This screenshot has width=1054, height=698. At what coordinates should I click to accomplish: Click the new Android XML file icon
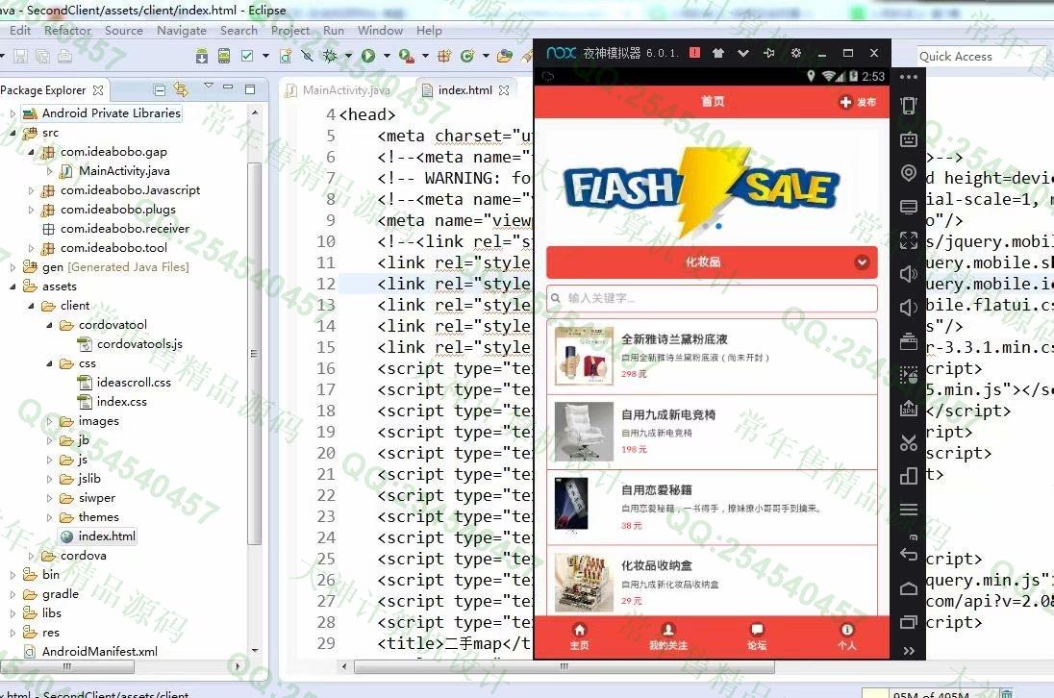(x=286, y=56)
